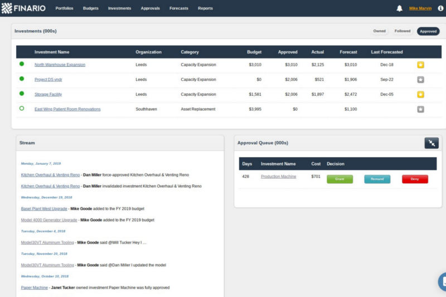The height and width of the screenshot is (297, 446).
Task: Click green status dot for North Warehouse
Action: 22,64
